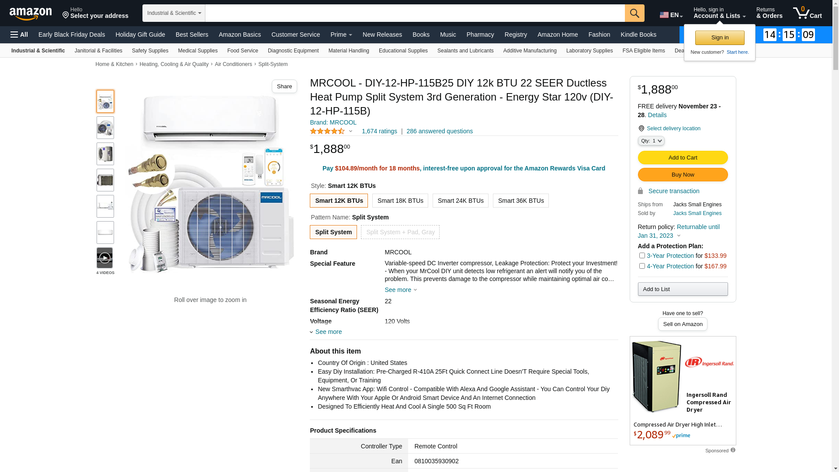Click the search text field
The height and width of the screenshot is (472, 839).
[415, 13]
